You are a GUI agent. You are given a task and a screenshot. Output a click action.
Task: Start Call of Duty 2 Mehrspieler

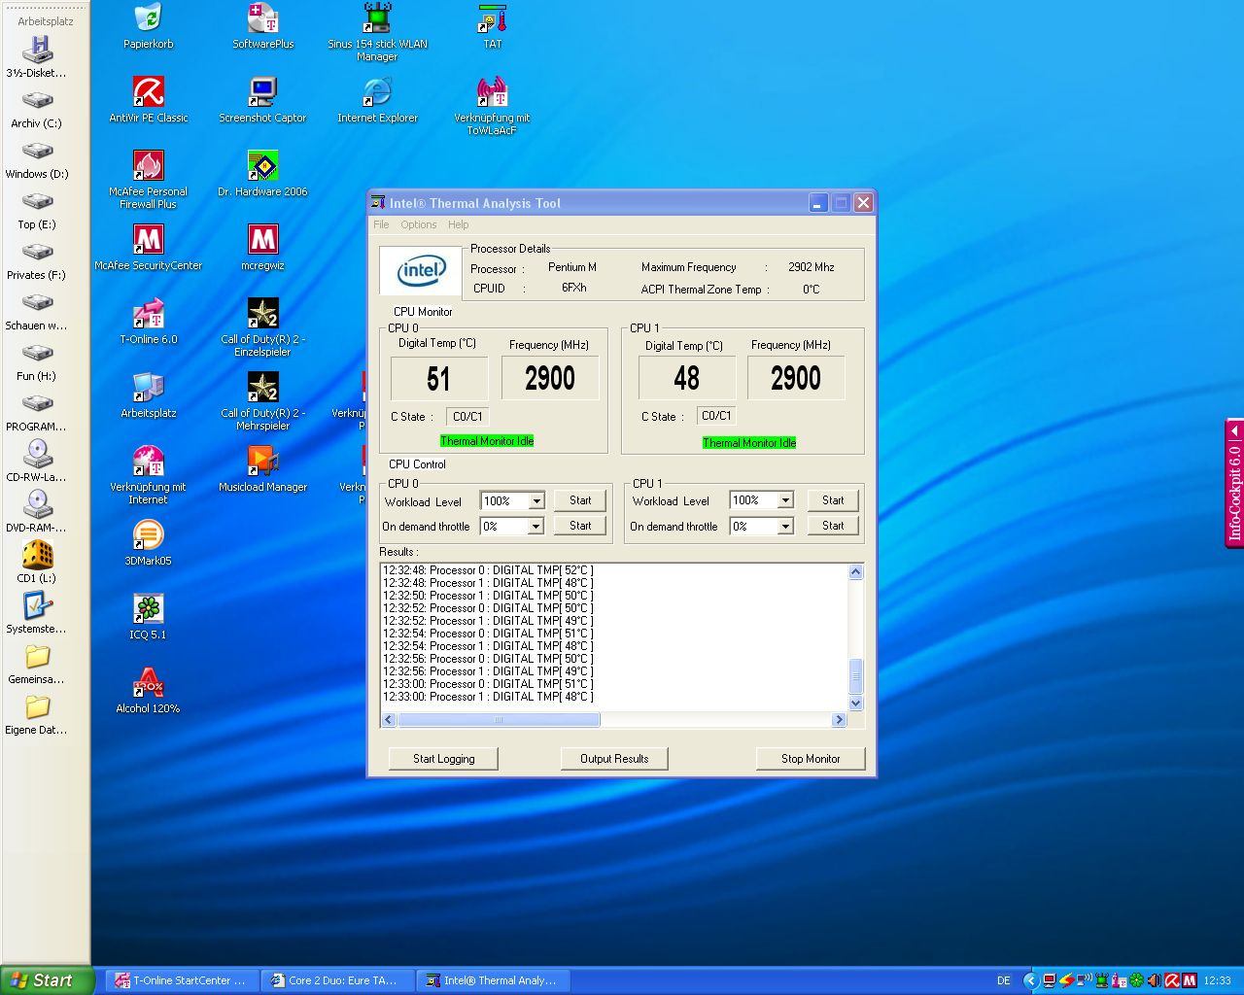pyautogui.click(x=262, y=401)
